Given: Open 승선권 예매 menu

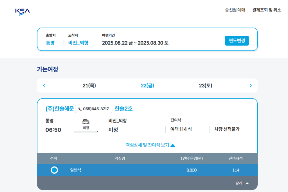Looking at the screenshot, I should point(235,10).
